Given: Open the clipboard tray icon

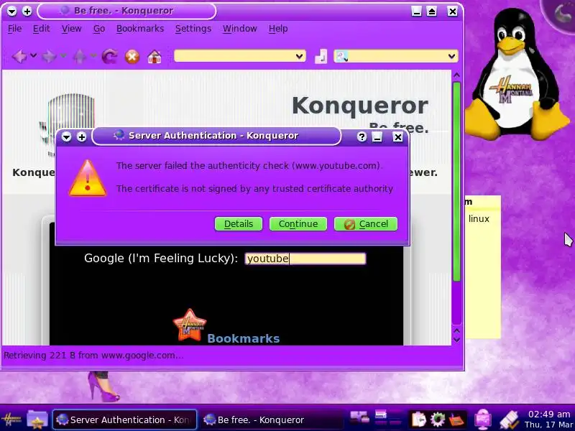Looking at the screenshot, I should click(x=418, y=420).
